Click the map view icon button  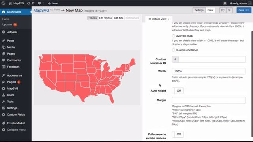[223, 10]
